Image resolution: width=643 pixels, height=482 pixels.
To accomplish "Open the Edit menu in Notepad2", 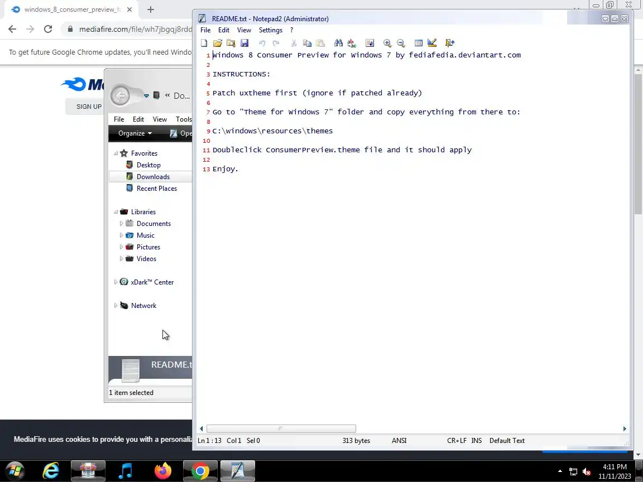I will tap(223, 30).
